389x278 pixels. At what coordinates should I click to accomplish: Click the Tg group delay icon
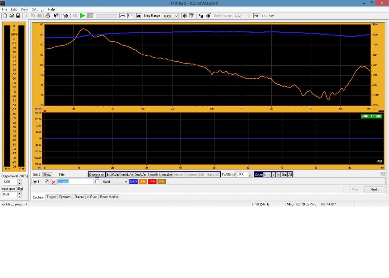201,16
